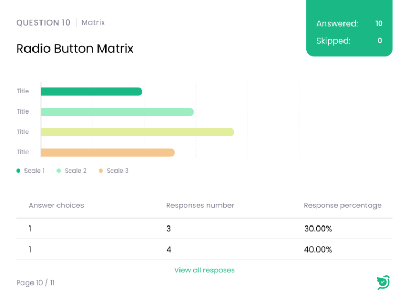Click the longest yellow-green chart bar
This screenshot has width=409, height=307.
pyautogui.click(x=137, y=132)
